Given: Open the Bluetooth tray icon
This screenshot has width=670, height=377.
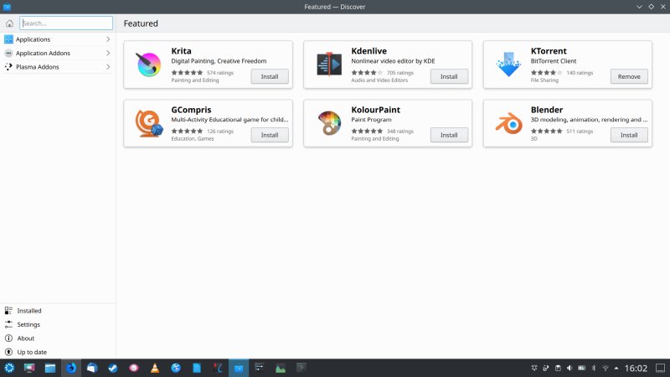Looking at the screenshot, I should [x=594, y=368].
